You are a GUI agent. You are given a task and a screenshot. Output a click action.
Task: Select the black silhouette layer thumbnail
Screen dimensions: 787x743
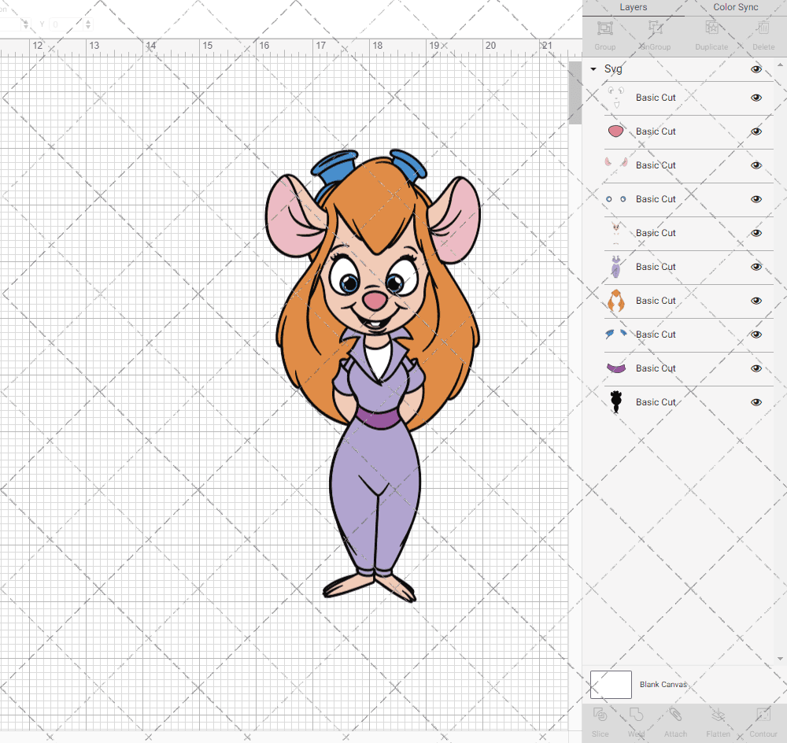pos(616,401)
